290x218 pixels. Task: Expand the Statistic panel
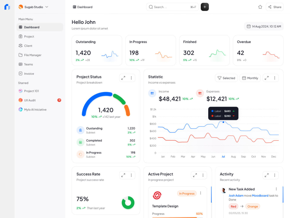pyautogui.click(x=267, y=78)
